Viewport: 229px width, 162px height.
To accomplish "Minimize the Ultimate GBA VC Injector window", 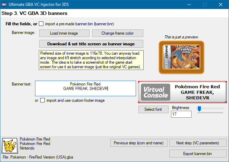I will [x=189, y=4].
